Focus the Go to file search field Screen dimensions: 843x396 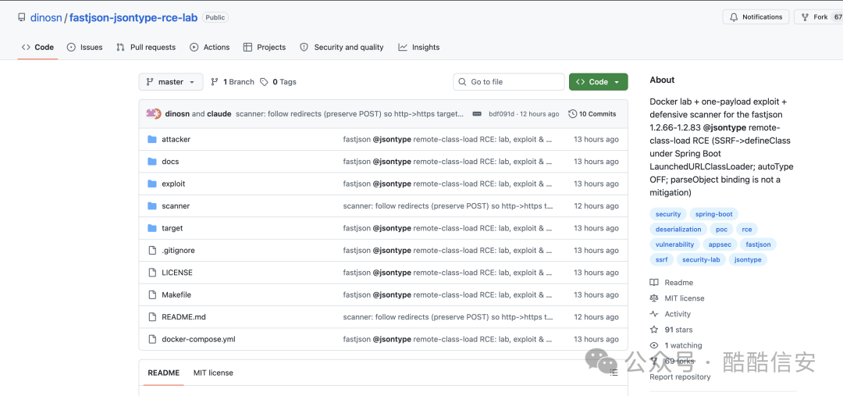coord(509,82)
